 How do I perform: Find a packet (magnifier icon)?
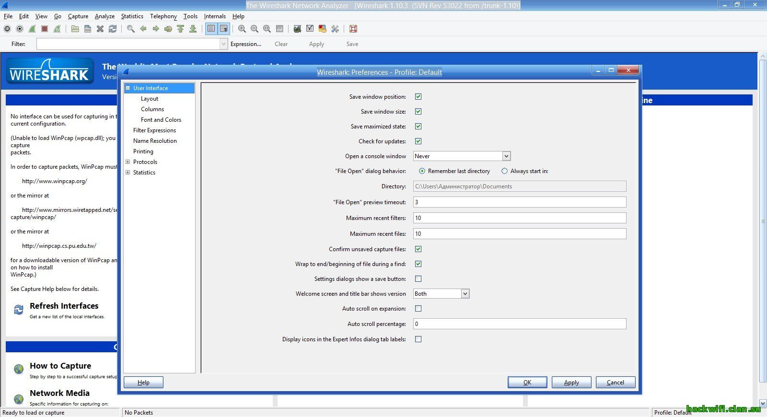click(x=131, y=29)
